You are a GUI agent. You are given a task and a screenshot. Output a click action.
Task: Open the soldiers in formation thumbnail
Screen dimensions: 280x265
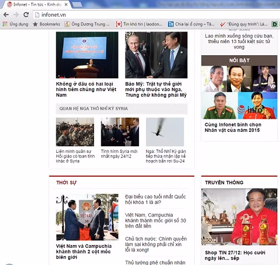pyautogui.click(x=75, y=132)
